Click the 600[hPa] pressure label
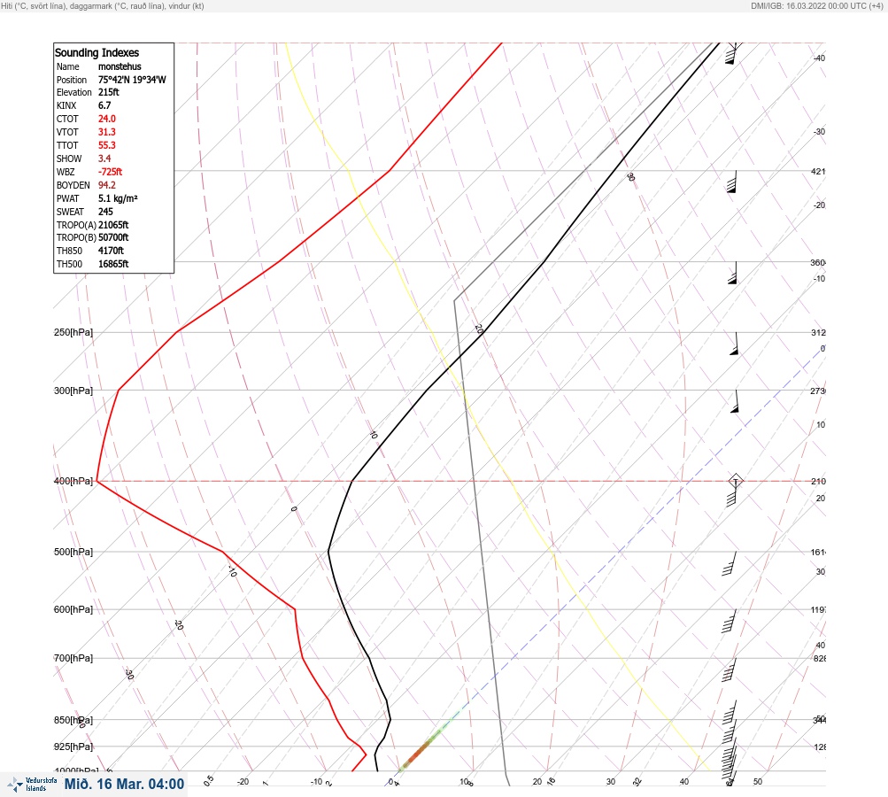 (x=73, y=609)
